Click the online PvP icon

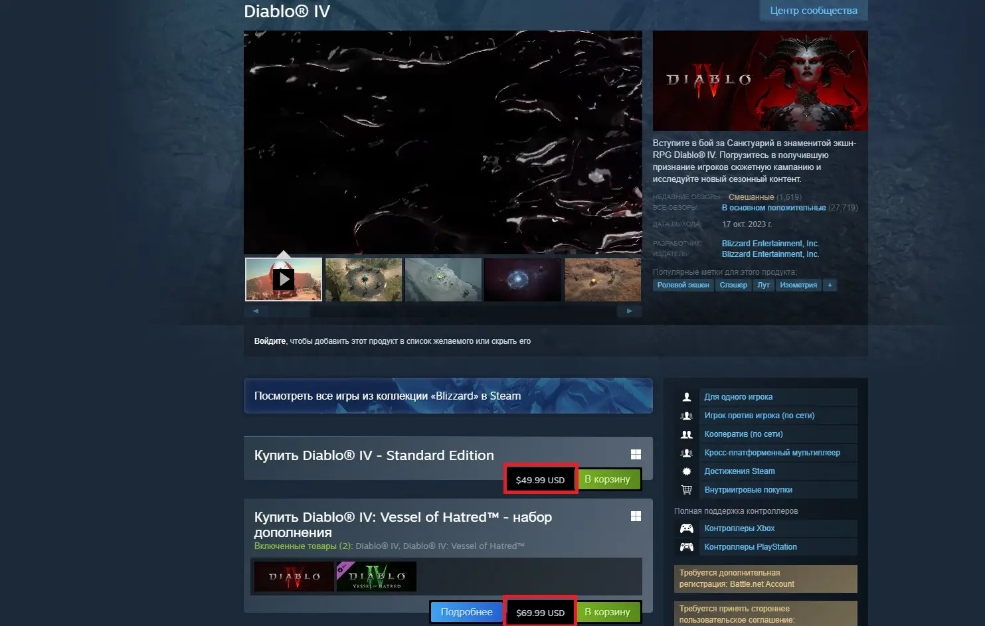tap(687, 416)
